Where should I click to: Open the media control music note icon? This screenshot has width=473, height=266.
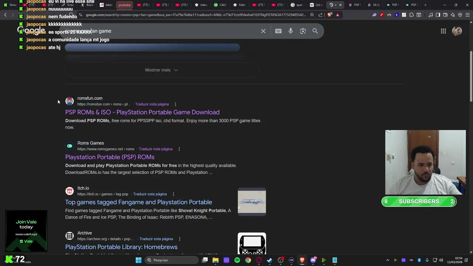(x=431, y=15)
